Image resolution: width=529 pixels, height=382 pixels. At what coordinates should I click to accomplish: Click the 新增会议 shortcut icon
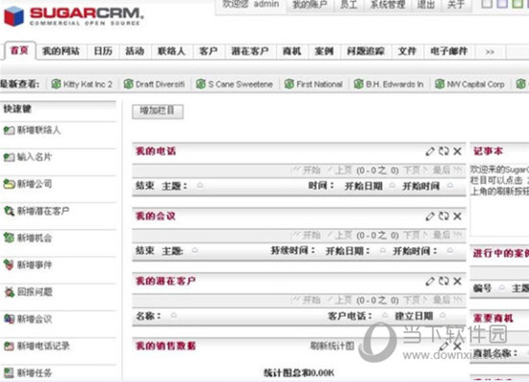click(9, 318)
